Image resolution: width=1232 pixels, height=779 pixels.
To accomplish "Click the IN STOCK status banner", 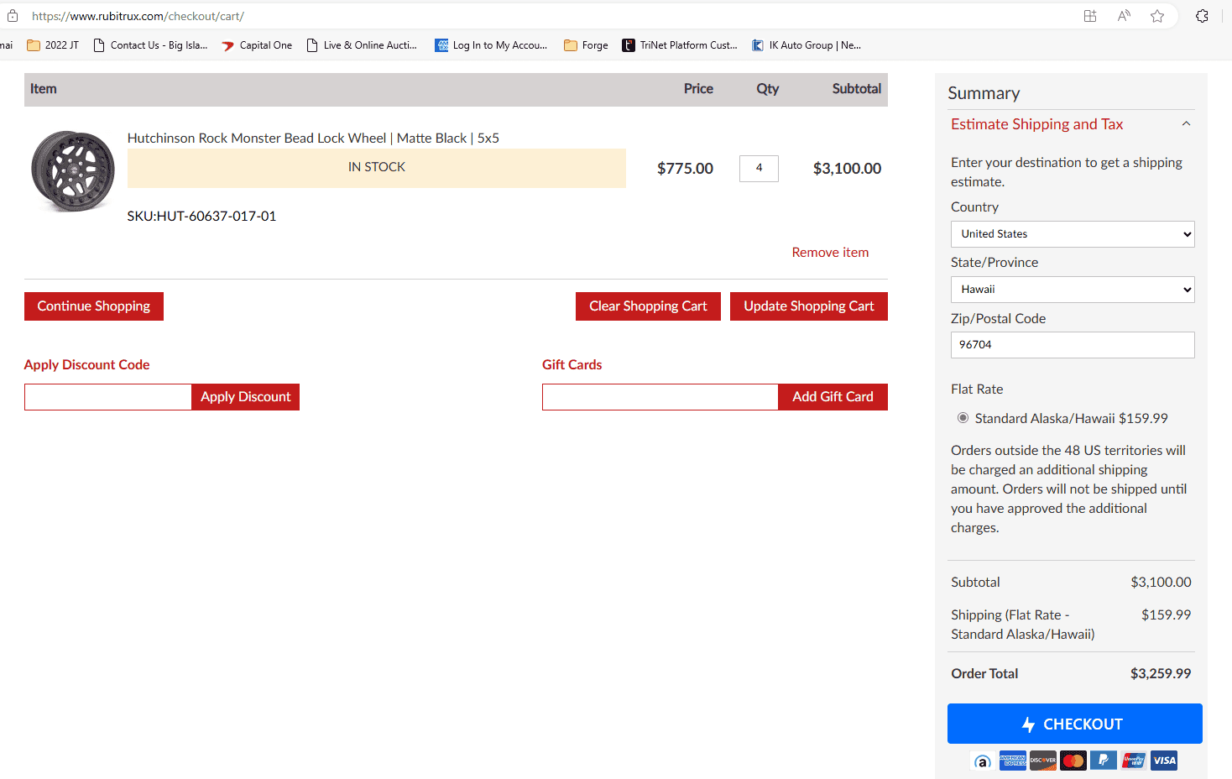I will (x=377, y=168).
